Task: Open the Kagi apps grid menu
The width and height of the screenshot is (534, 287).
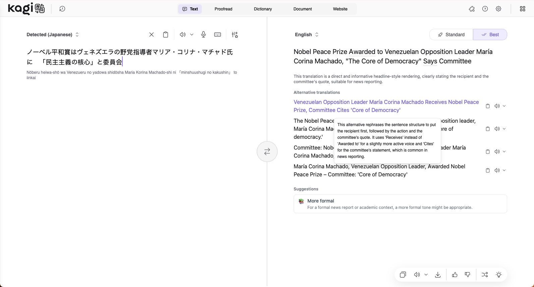Action: 523,9
